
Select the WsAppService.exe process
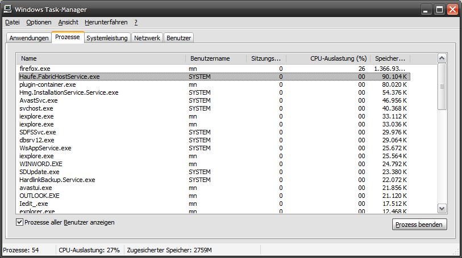pyautogui.click(x=213, y=148)
